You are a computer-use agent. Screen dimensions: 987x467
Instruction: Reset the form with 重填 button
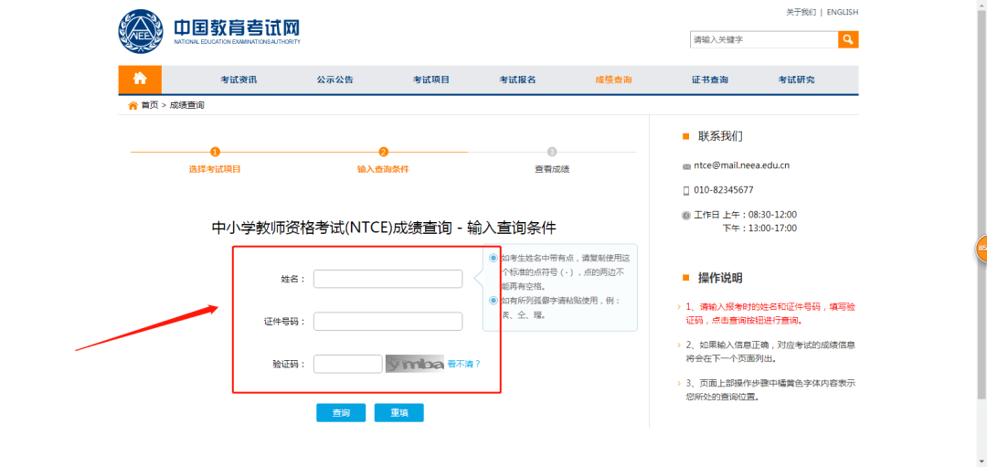click(x=399, y=413)
